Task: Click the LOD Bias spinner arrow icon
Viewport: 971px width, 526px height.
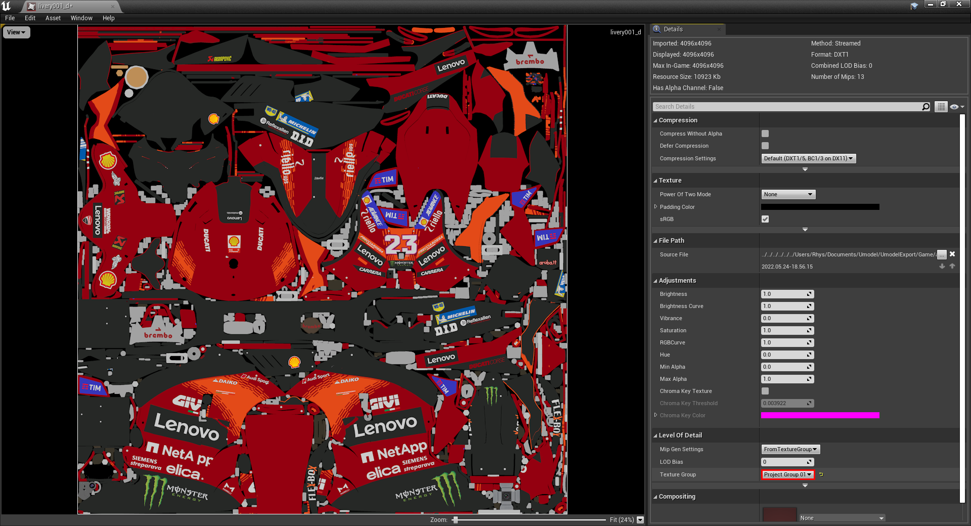Action: point(809,462)
